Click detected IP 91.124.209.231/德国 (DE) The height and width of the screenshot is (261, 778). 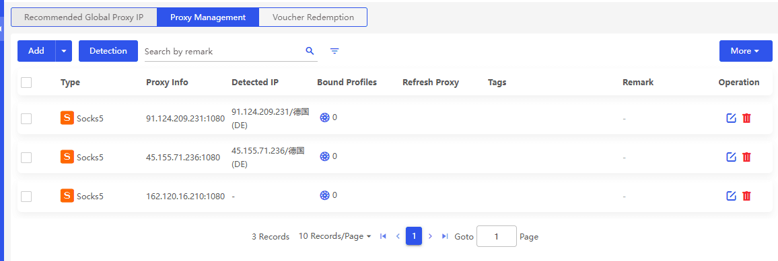[271, 119]
